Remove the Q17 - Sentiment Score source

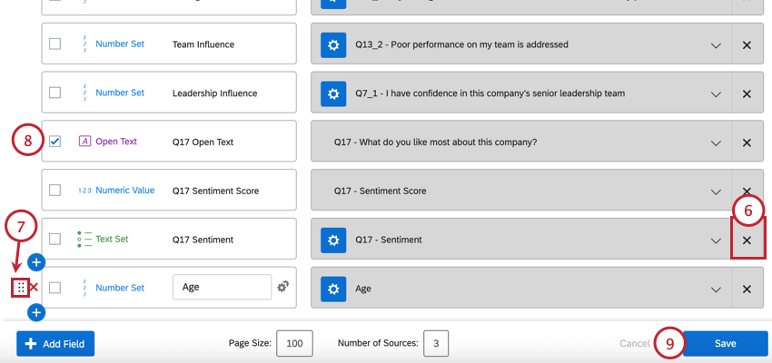[x=747, y=191]
